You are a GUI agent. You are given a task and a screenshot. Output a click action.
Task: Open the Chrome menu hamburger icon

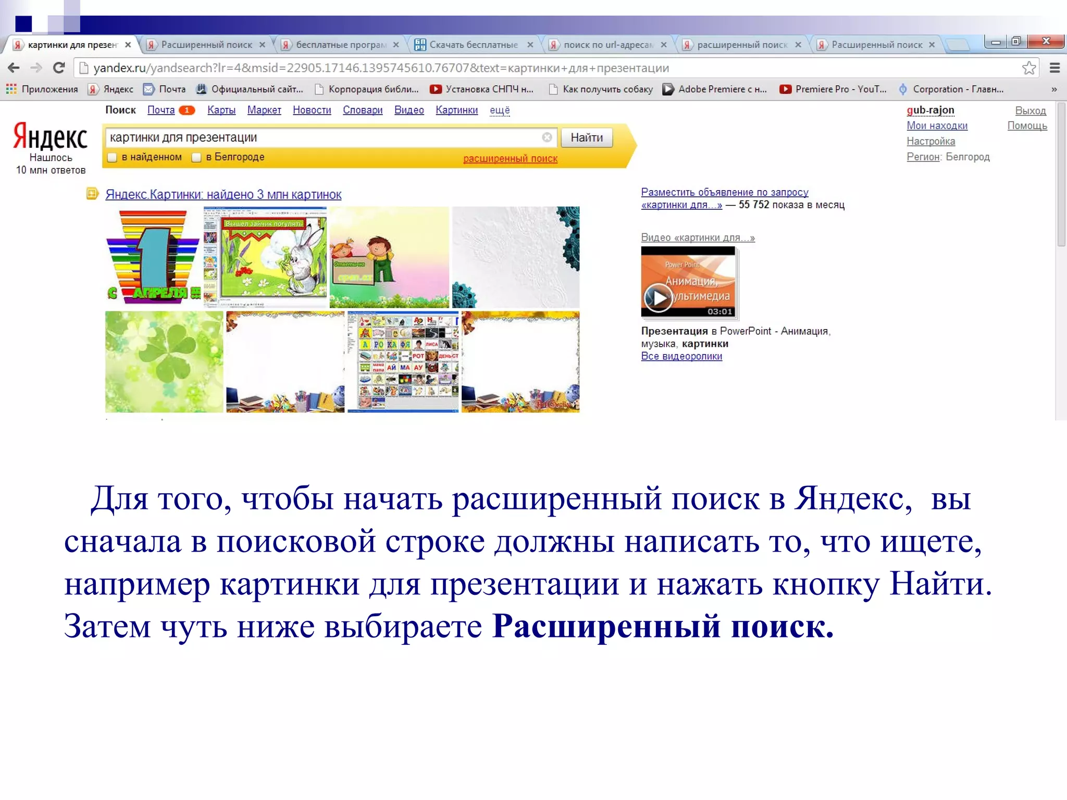(1054, 68)
